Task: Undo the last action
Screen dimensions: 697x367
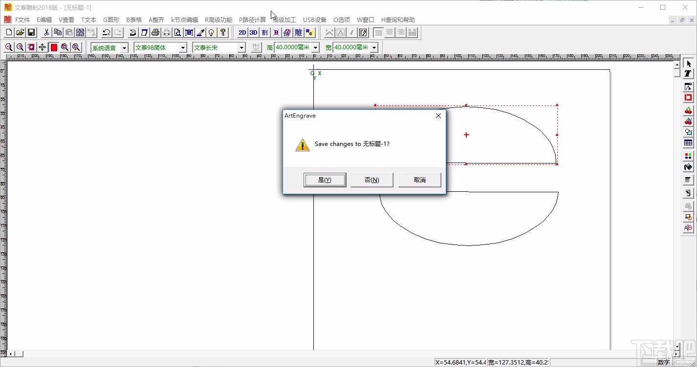Action: pos(106,33)
